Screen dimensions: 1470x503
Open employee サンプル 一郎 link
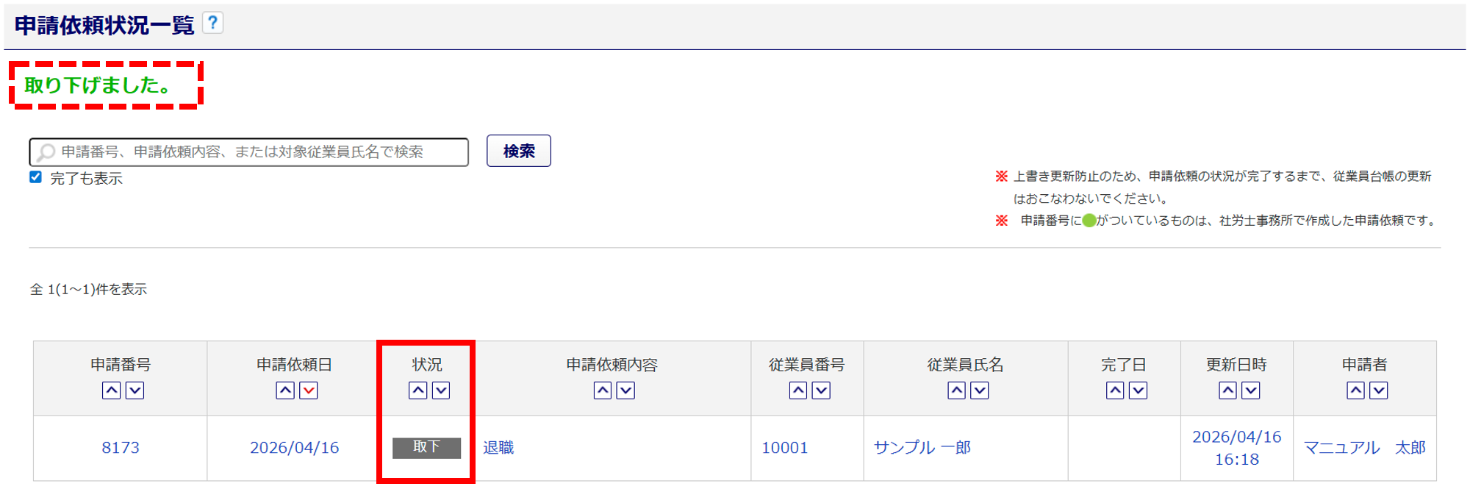pyautogui.click(x=922, y=448)
